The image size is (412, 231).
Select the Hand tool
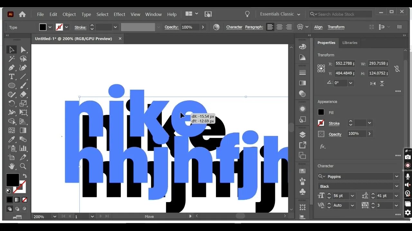point(12,166)
